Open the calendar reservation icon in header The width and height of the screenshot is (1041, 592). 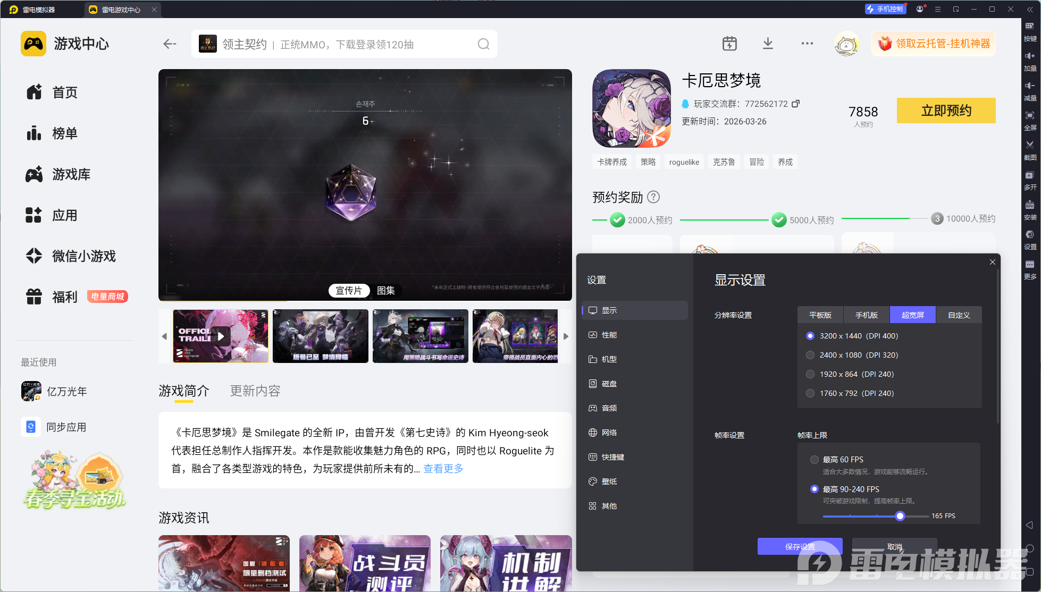[x=729, y=44]
